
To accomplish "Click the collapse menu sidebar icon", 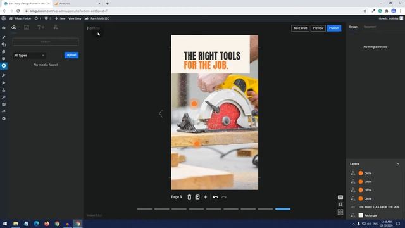I will [4, 118].
